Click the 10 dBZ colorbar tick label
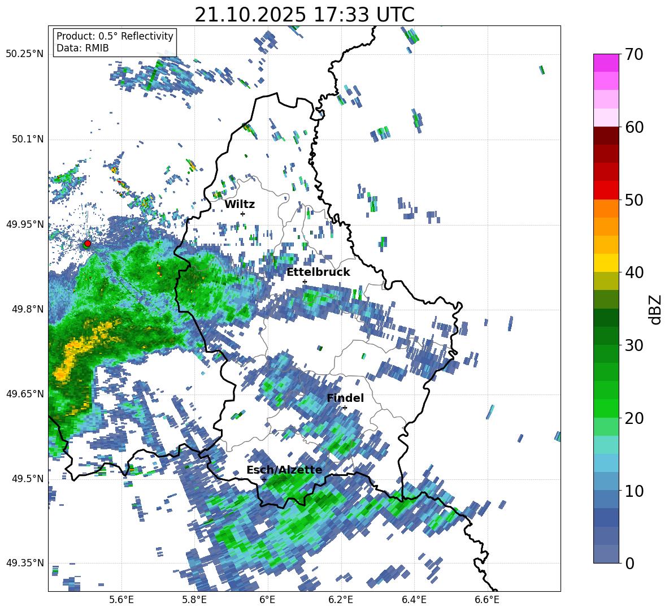Viewport: 669px width, 611px height. coord(633,491)
